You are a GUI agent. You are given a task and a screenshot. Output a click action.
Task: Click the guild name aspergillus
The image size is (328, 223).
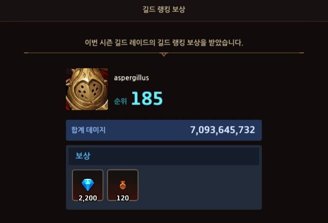coord(131,78)
